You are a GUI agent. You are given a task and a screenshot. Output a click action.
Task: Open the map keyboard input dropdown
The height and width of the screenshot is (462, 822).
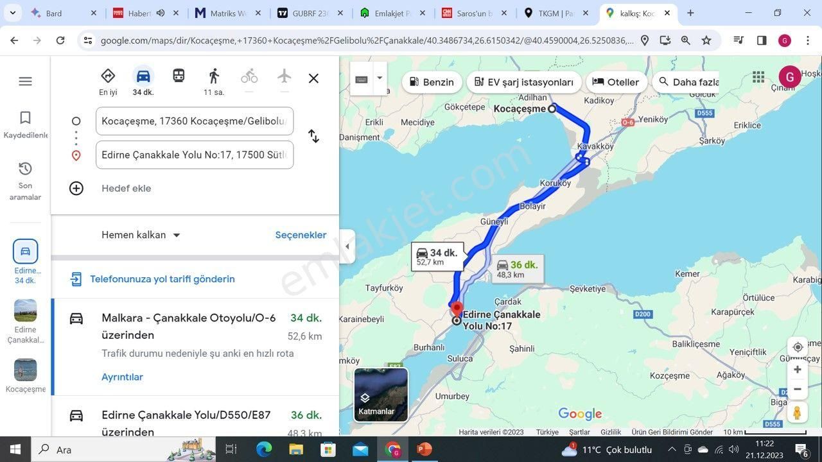tap(379, 78)
